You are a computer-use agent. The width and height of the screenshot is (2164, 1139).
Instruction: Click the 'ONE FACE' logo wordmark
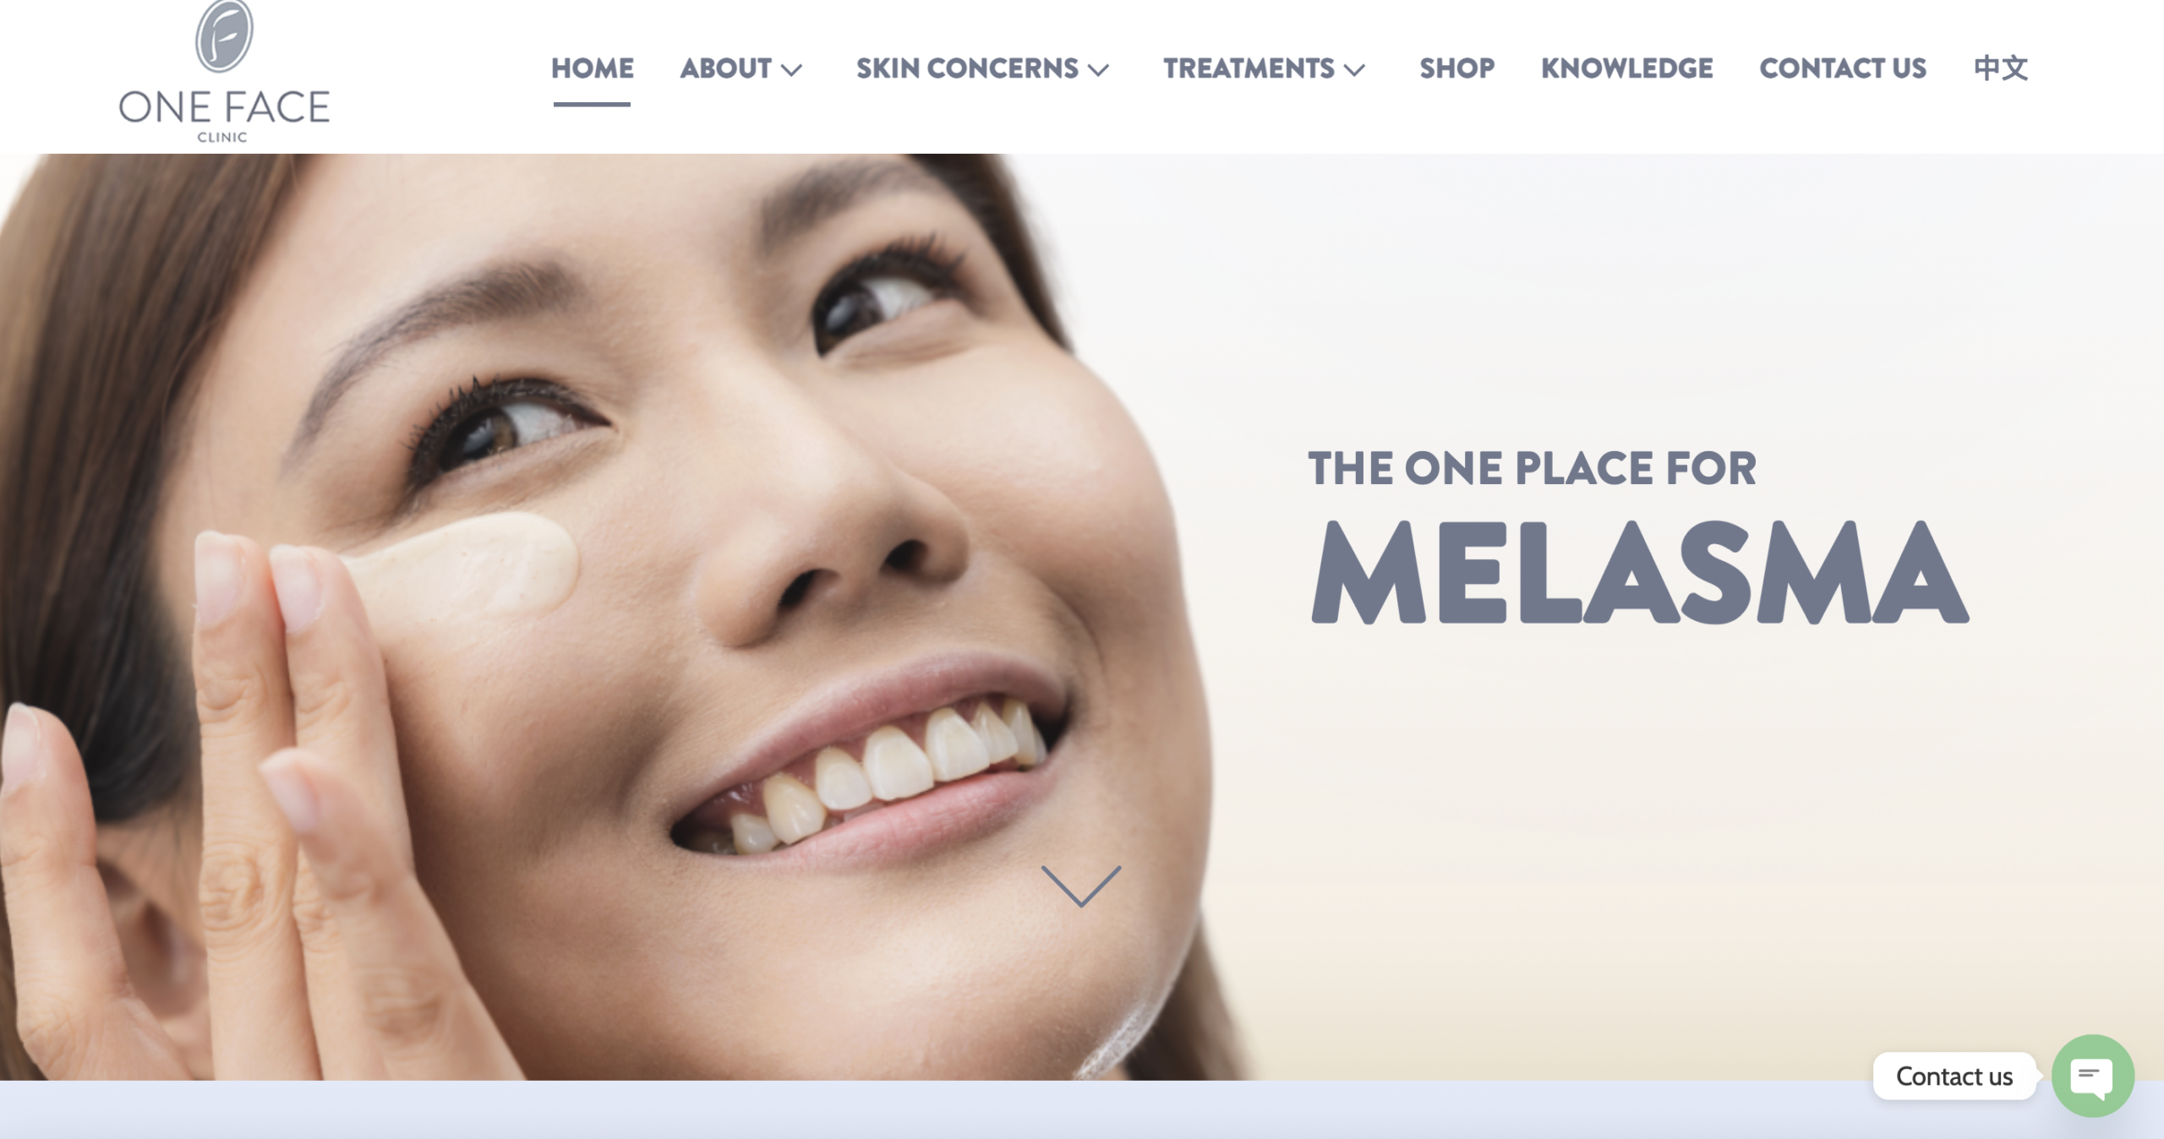click(x=224, y=107)
